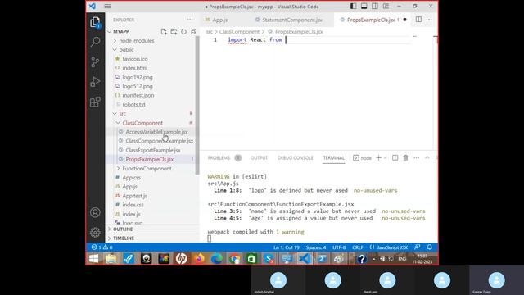524x295 pixels.
Task: Open the OUTPUT panel tab
Action: tap(259, 158)
